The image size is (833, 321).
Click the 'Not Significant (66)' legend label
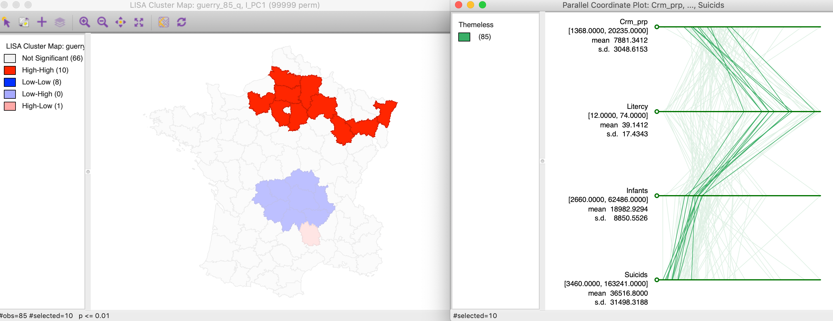click(x=52, y=58)
